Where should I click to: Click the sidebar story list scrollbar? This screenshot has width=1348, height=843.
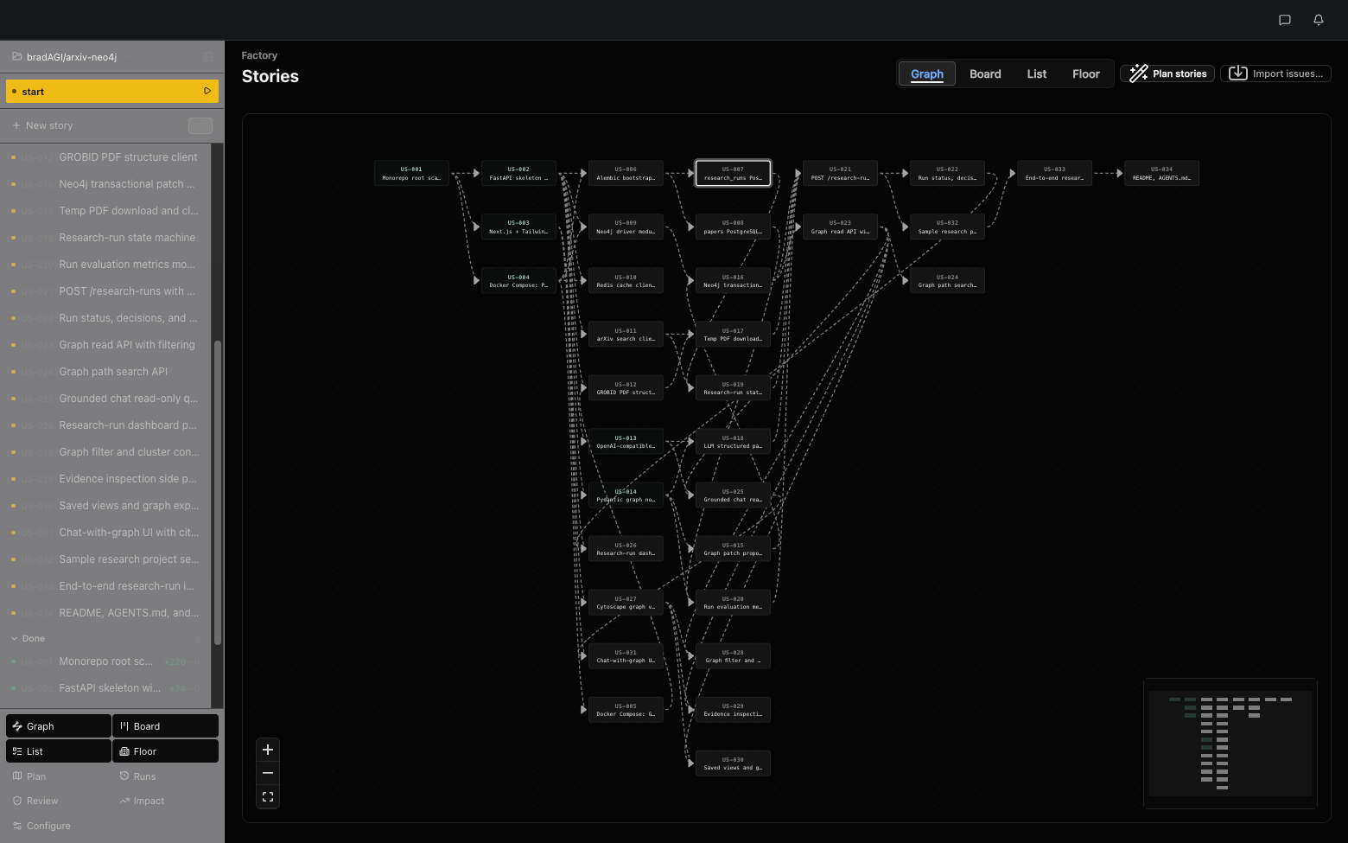click(218, 493)
